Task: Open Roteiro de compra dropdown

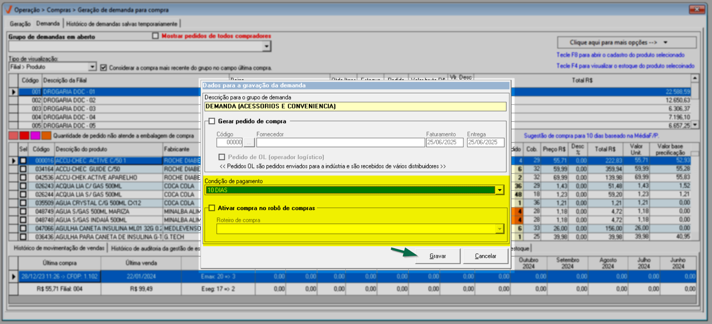Action: [x=500, y=229]
